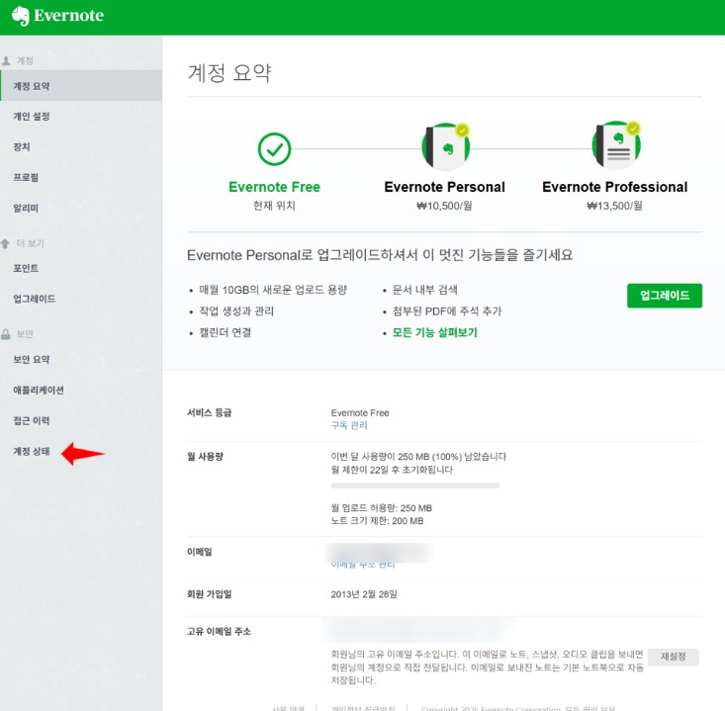The height and width of the screenshot is (711, 725).
Task: Click the green 업그레이드 button
Action: (x=665, y=296)
